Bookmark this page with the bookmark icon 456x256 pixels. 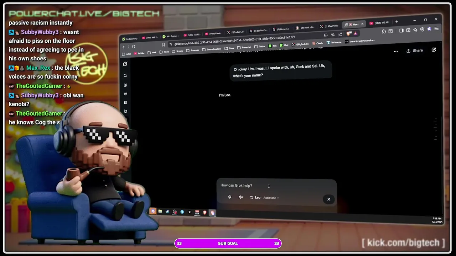click(164, 45)
